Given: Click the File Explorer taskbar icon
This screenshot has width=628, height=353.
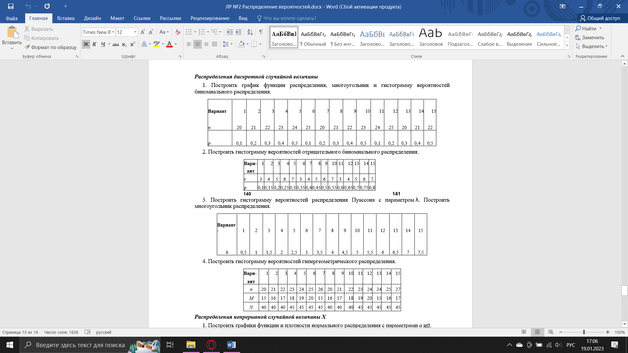Looking at the screenshot, I should coord(191,345).
